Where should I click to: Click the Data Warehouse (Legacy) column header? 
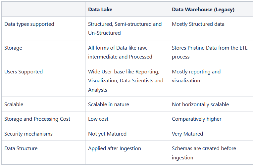[x=203, y=10]
